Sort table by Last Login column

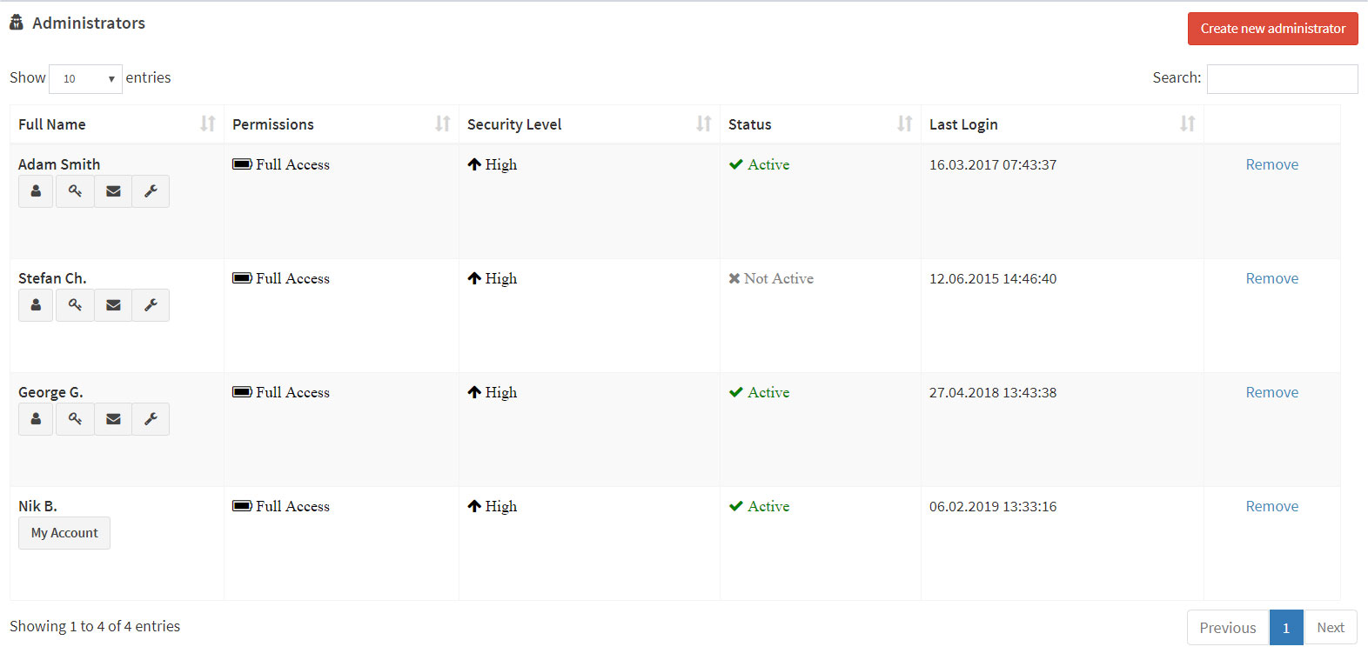(1063, 124)
